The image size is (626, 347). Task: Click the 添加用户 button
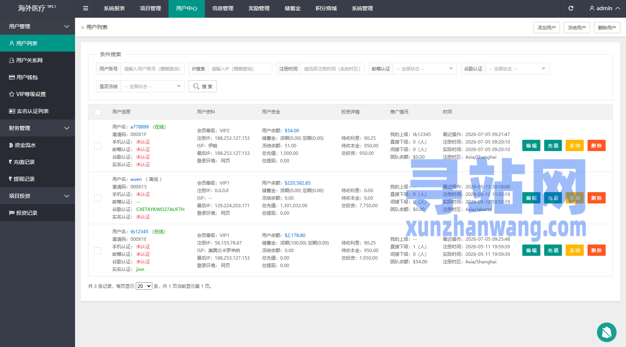547,28
